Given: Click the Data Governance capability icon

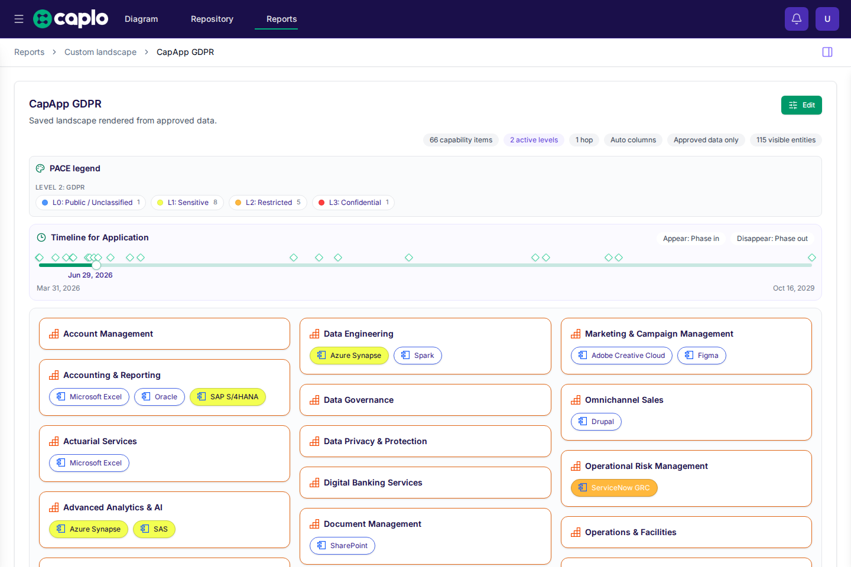Looking at the screenshot, I should [x=314, y=400].
